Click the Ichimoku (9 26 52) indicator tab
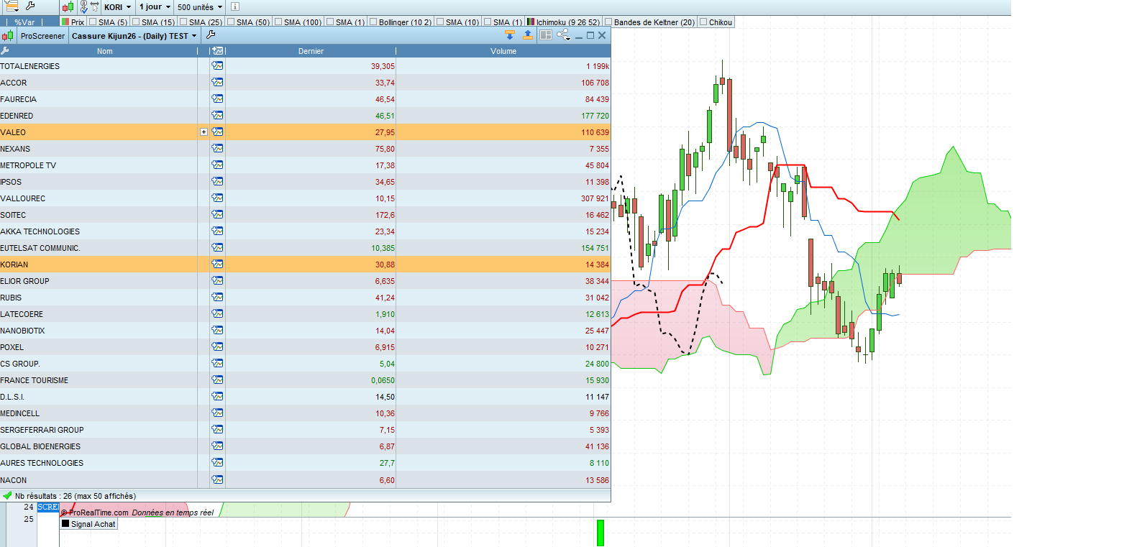This screenshot has height=547, width=1137. pos(564,22)
